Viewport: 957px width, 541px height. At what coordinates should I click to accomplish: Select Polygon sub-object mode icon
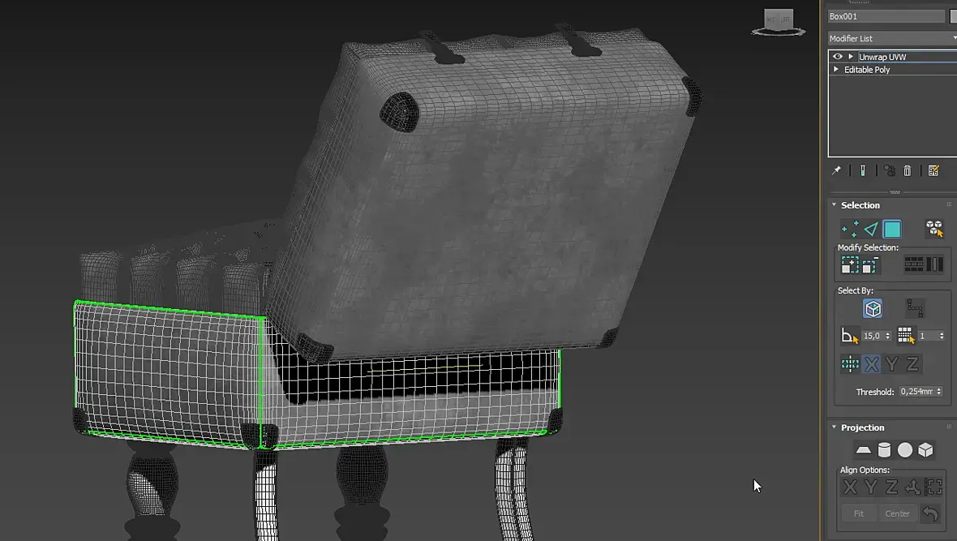(x=891, y=229)
